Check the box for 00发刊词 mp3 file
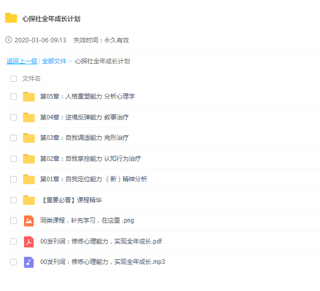The width and height of the screenshot is (320, 291). (x=13, y=262)
